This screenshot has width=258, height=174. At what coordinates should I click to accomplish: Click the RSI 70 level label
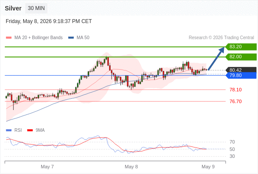232,142
